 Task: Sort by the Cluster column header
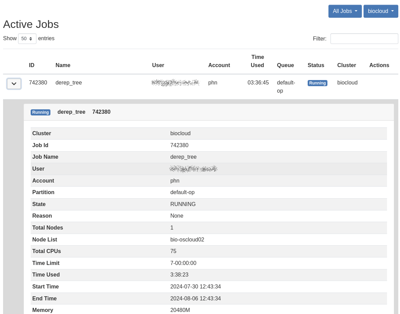click(x=347, y=65)
